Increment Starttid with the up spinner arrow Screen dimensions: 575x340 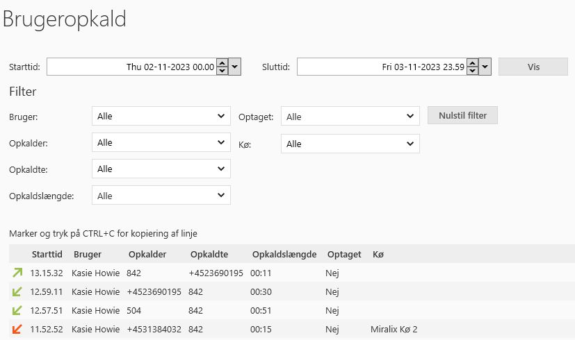click(x=222, y=63)
